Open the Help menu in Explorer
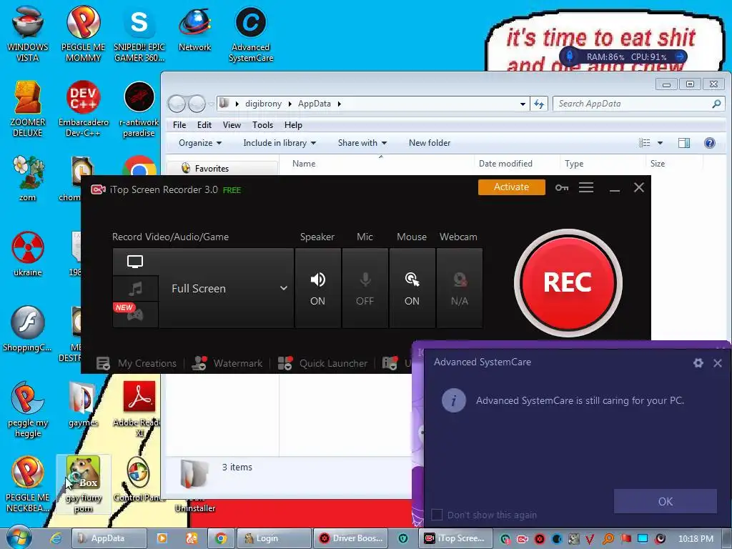 point(293,125)
